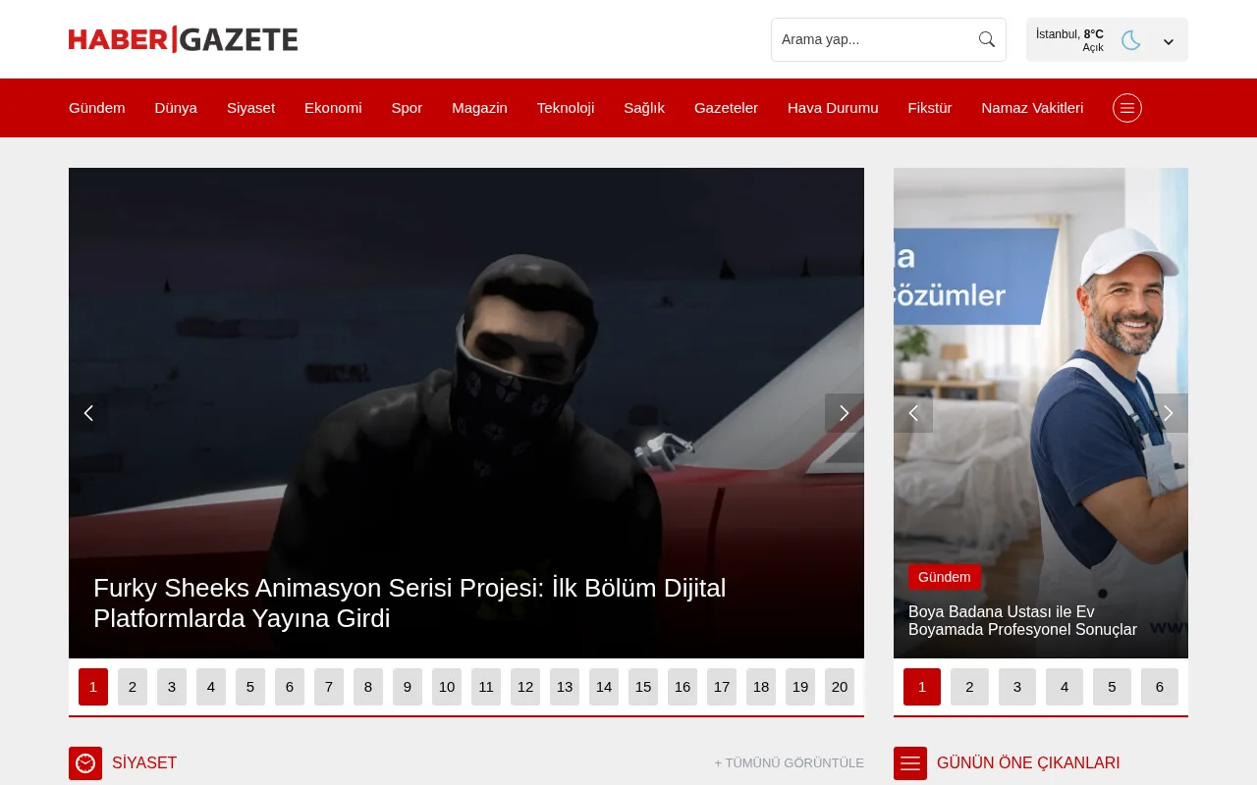Click the red clock icon beside SİYASET heading

click(85, 762)
